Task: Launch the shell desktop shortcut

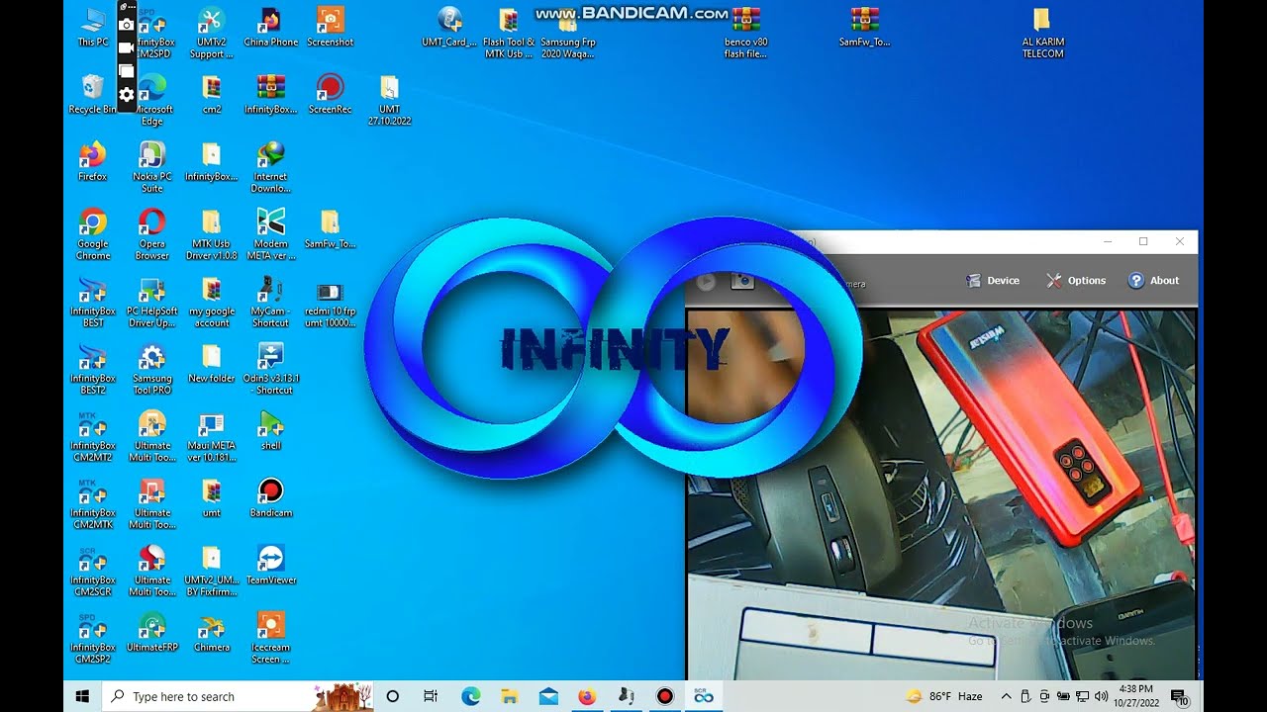Action: [270, 431]
